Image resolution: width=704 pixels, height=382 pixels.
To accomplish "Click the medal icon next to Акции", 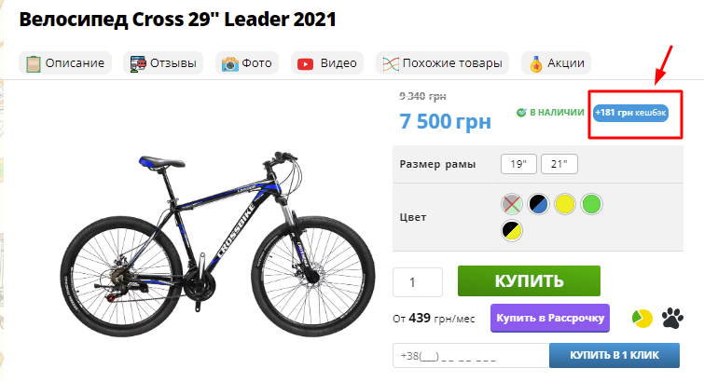I will coord(535,63).
